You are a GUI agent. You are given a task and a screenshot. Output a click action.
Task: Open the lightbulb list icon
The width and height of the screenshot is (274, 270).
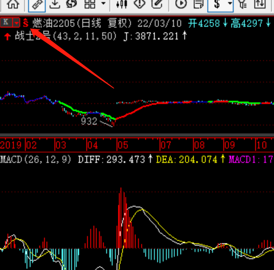coord(243,4)
